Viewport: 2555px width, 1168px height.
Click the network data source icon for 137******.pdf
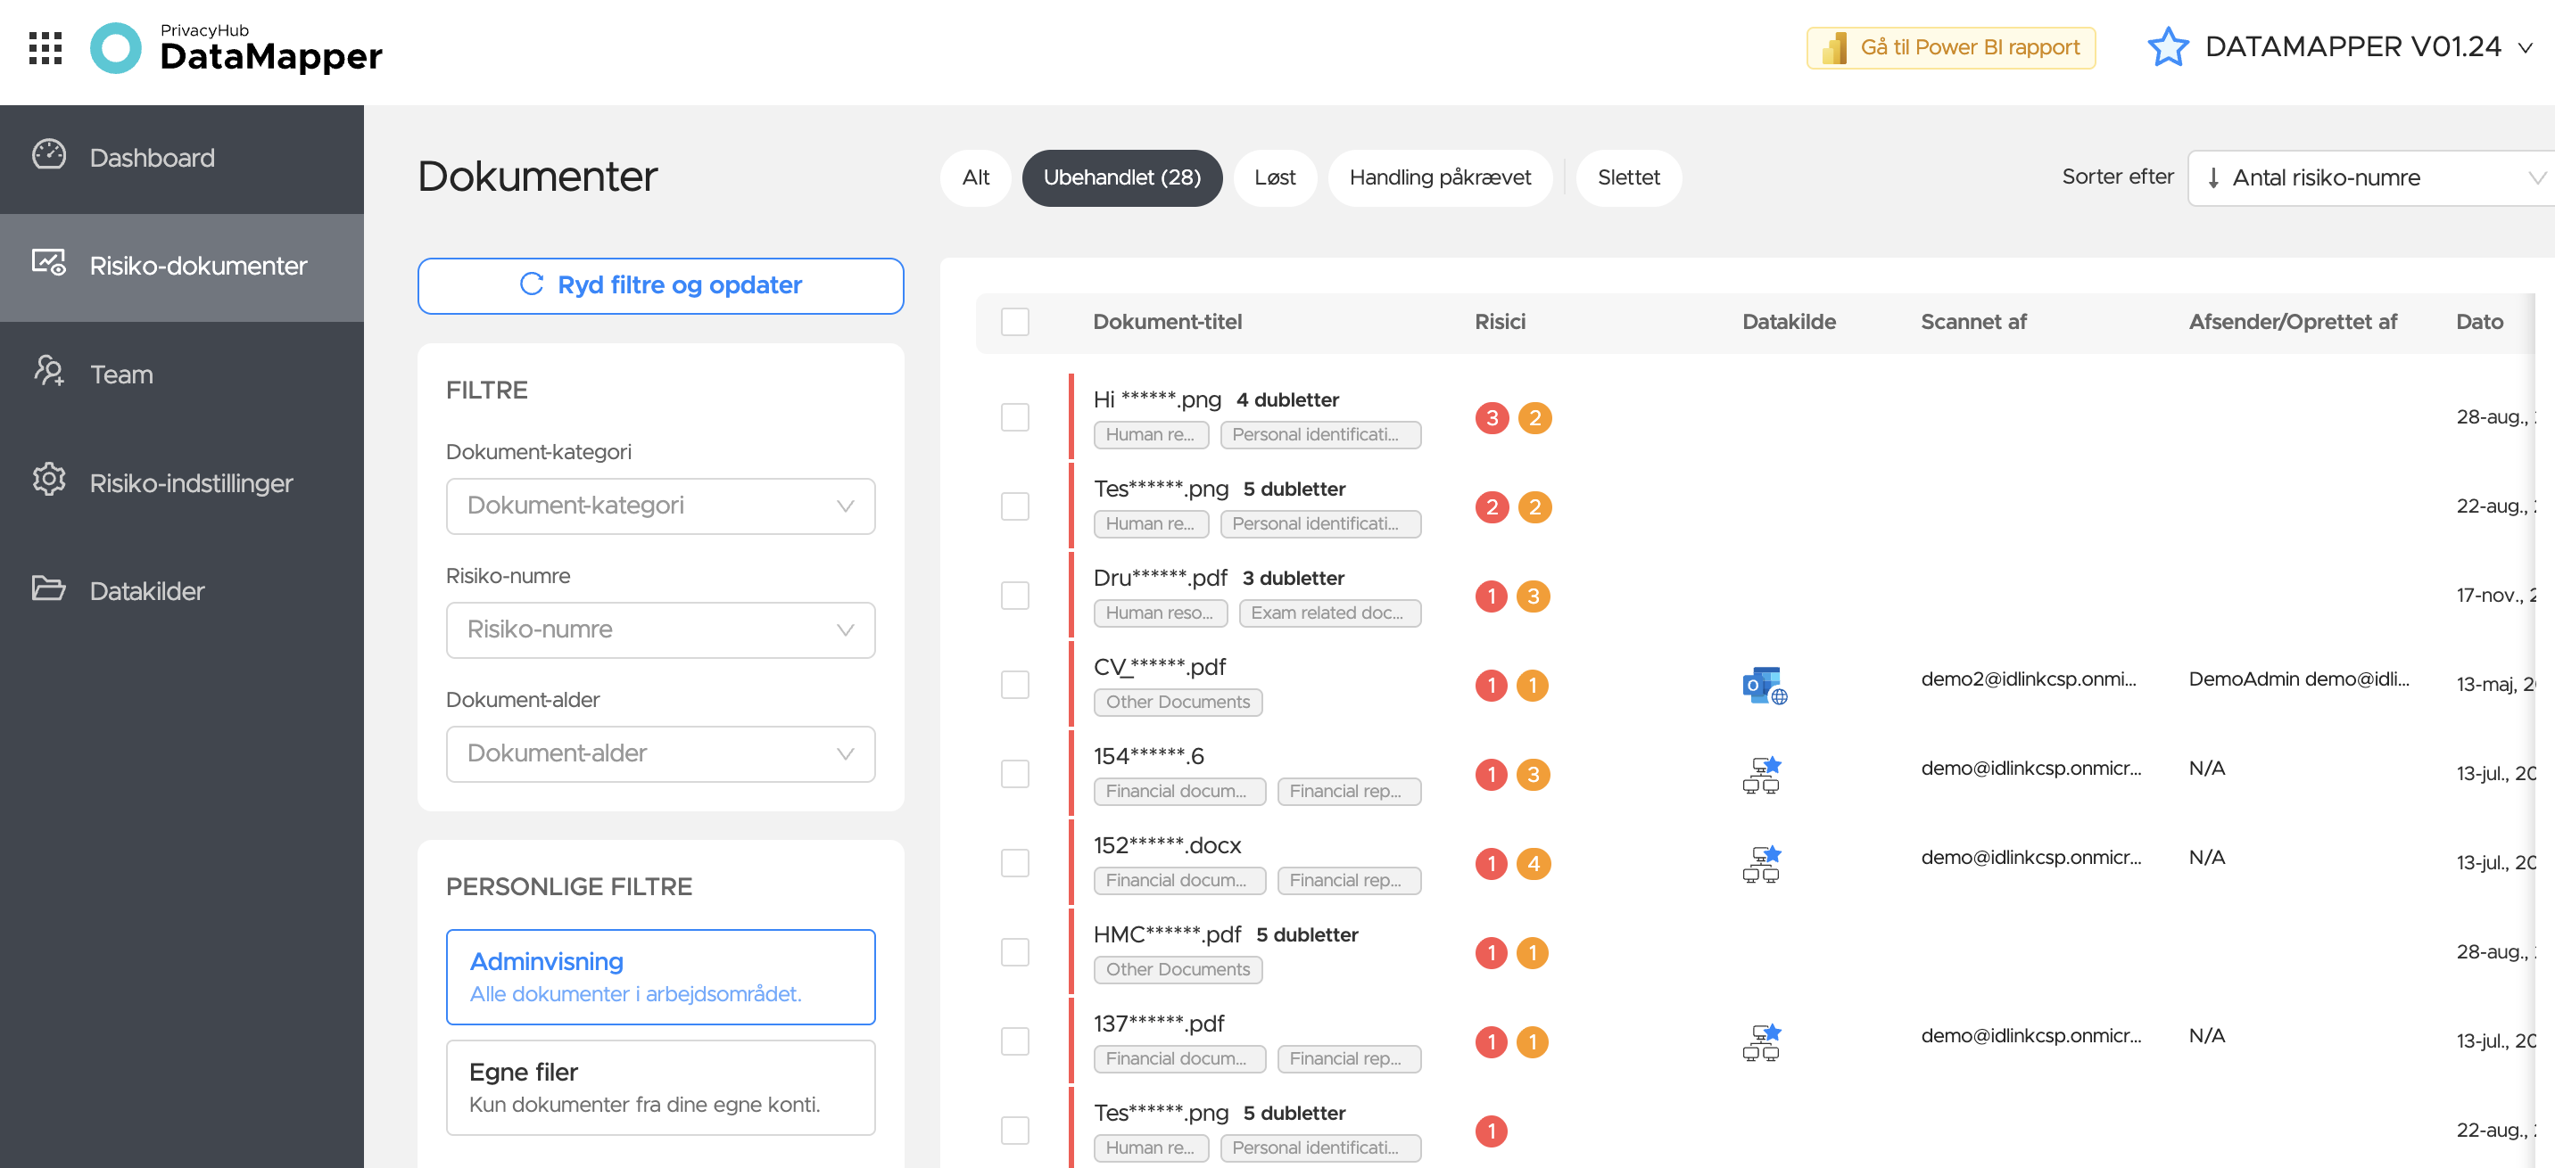(1762, 1042)
